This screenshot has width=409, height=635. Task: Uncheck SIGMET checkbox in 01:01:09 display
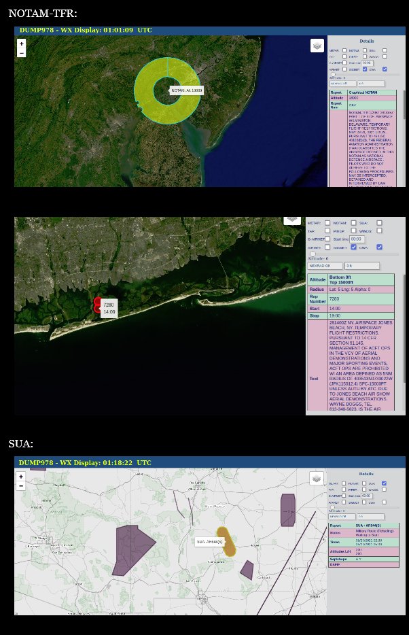coord(365,69)
